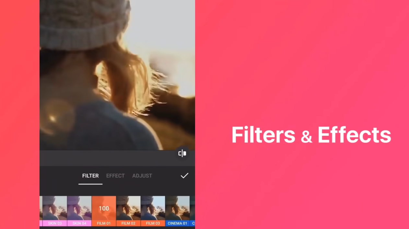
Task: Click the FILM 03 orange label
Action: coord(153,223)
